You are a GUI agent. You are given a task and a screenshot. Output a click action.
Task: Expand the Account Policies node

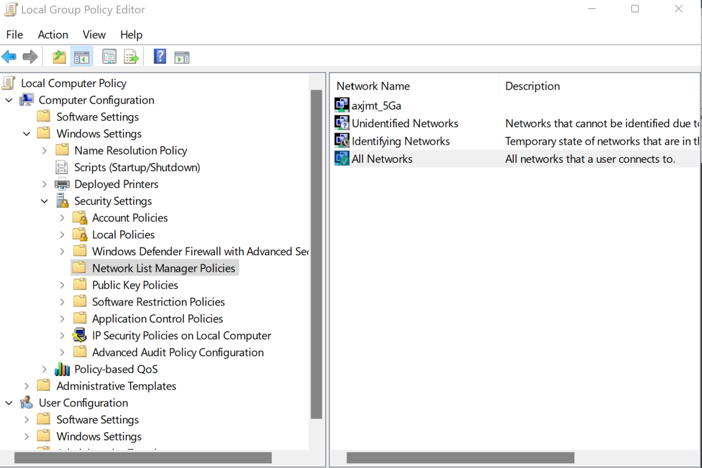pos(62,218)
